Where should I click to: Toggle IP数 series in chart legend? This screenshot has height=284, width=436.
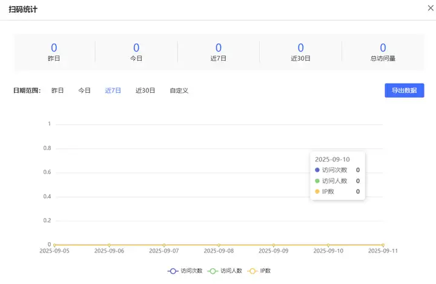pos(259,271)
